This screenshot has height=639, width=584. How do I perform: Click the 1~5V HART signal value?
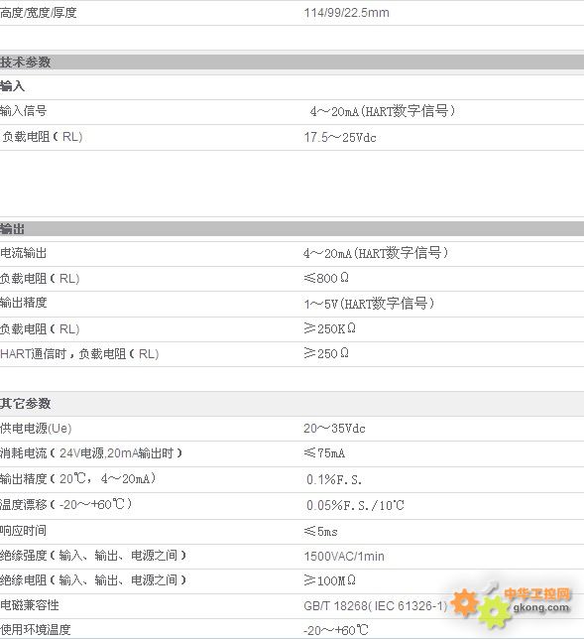(x=369, y=304)
